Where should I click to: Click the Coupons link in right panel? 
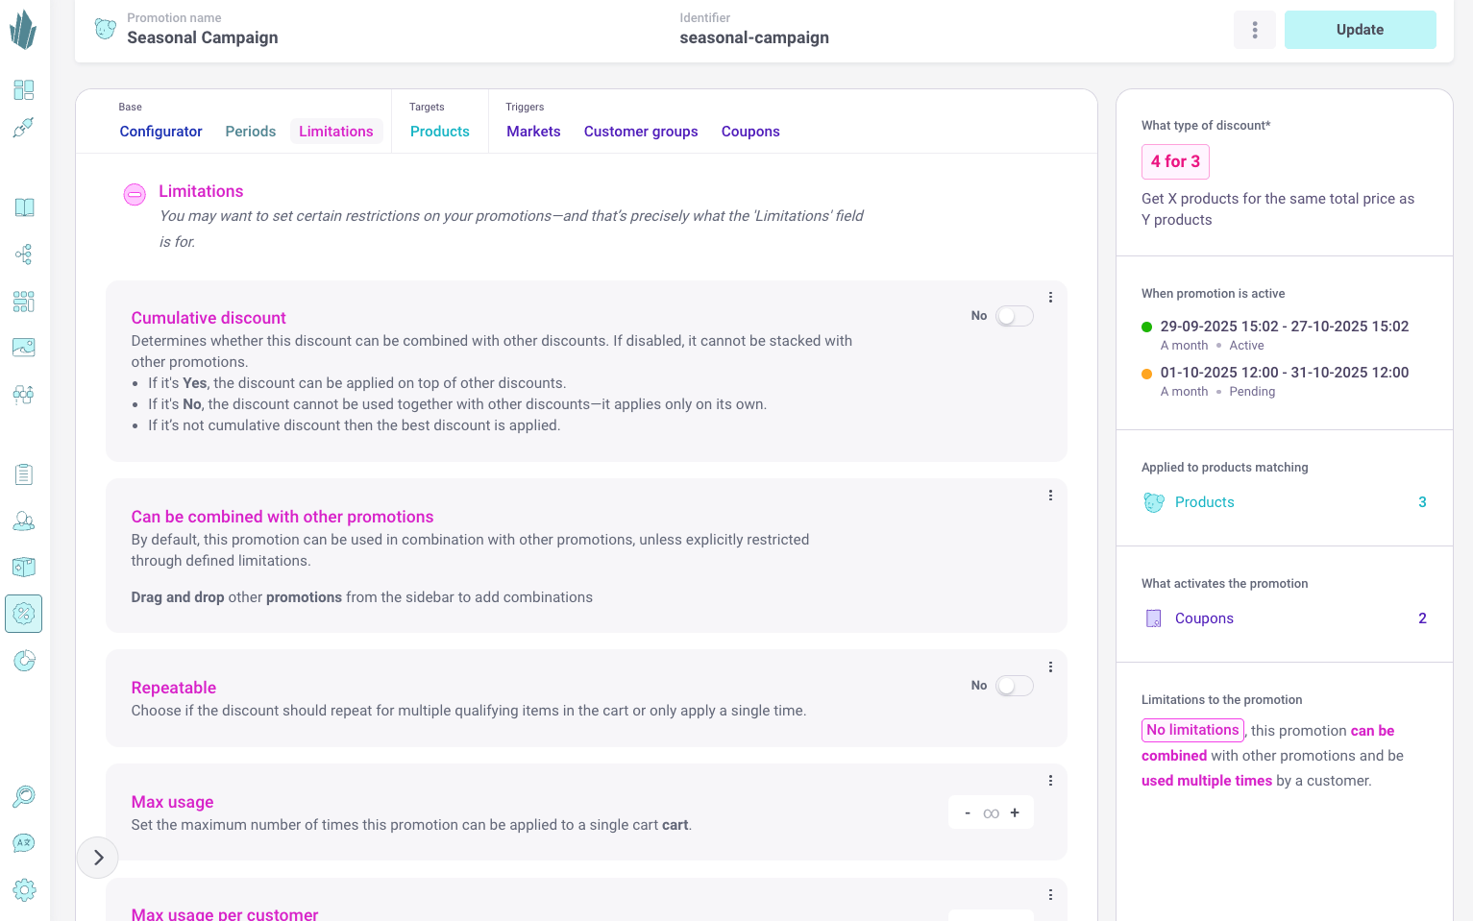[1203, 618]
